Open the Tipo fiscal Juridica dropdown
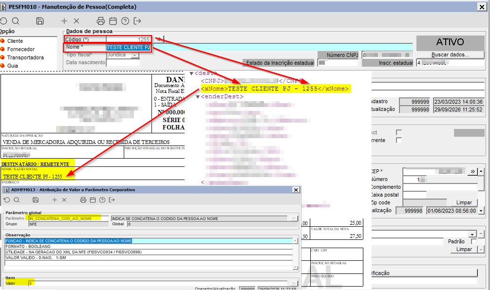 (x=135, y=55)
